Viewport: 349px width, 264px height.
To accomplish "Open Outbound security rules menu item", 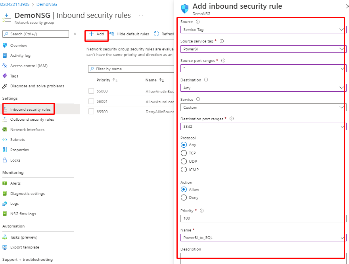I will [x=32, y=119].
